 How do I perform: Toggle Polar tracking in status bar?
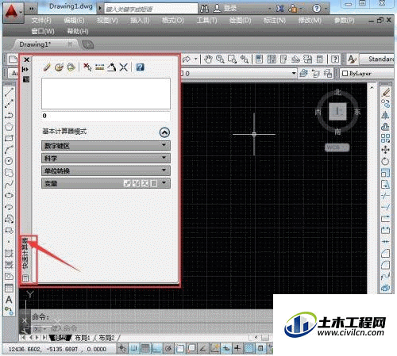(168, 349)
